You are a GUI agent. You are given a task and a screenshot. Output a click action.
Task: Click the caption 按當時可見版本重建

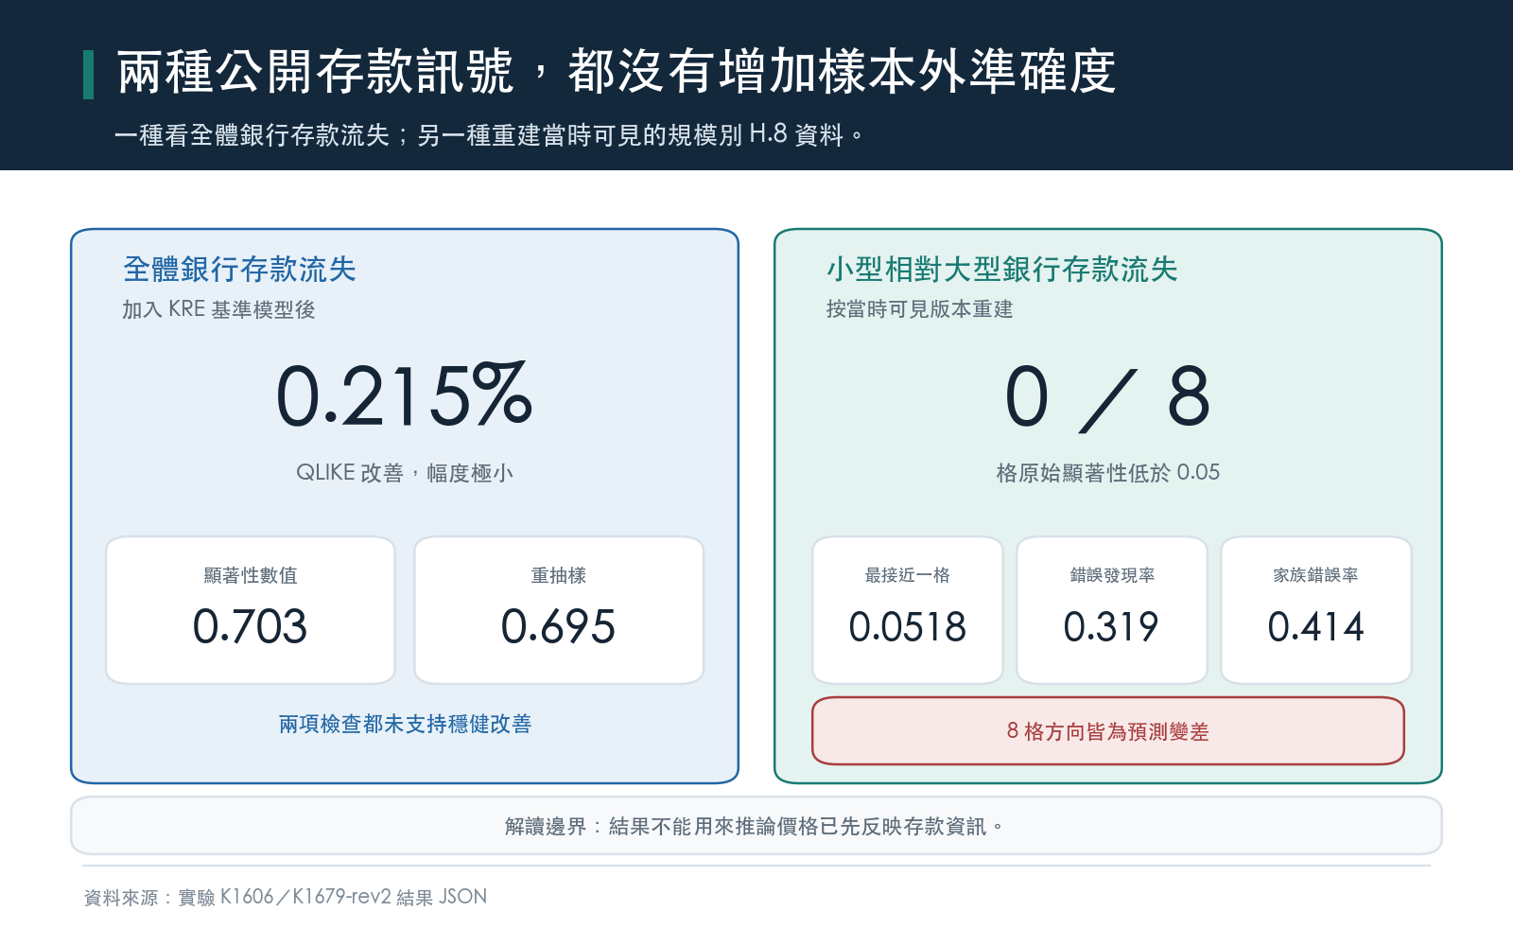[919, 309]
